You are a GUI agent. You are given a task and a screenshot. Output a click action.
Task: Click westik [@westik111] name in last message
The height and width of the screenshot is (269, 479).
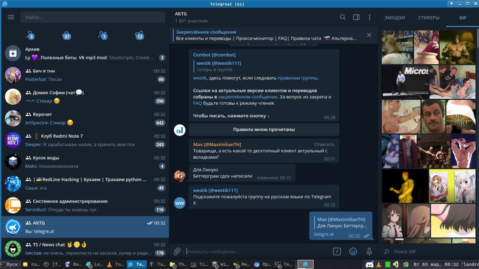[215, 190]
